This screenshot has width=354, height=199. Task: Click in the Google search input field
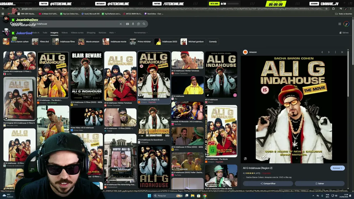(x=75, y=24)
